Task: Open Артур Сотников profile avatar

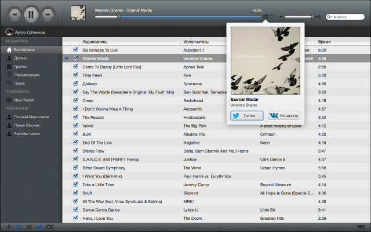Action: (x=9, y=32)
